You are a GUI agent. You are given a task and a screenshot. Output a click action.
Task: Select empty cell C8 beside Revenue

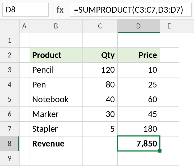click(x=100, y=144)
